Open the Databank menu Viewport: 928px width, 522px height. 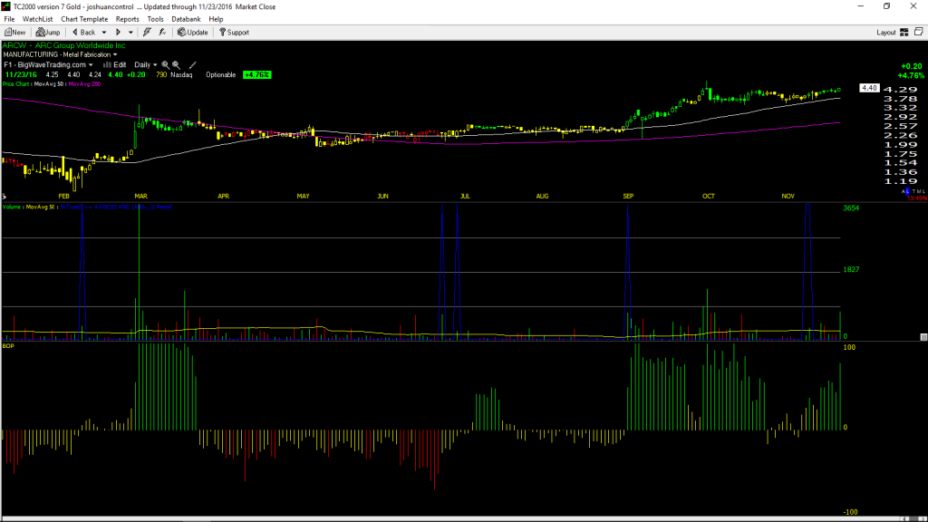(186, 19)
